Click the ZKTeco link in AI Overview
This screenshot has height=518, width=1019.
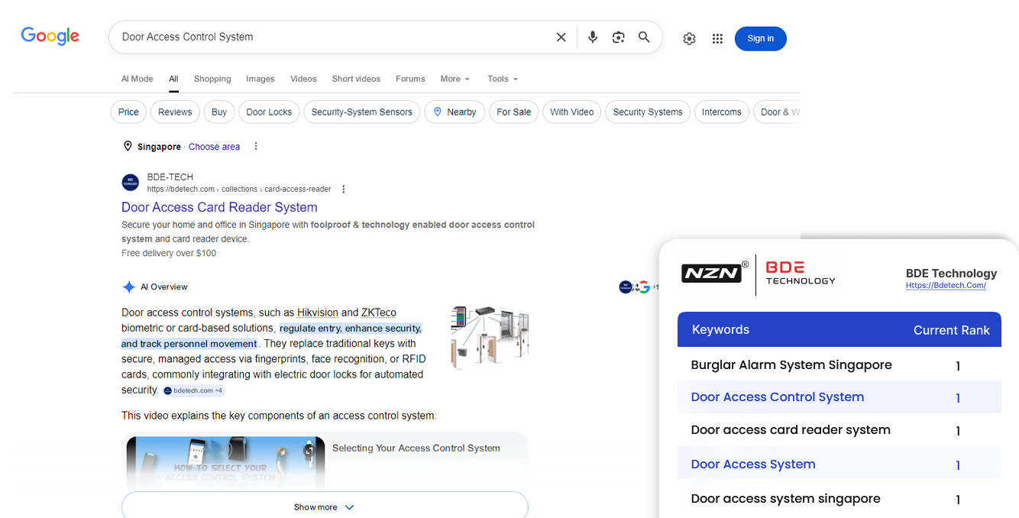(379, 312)
